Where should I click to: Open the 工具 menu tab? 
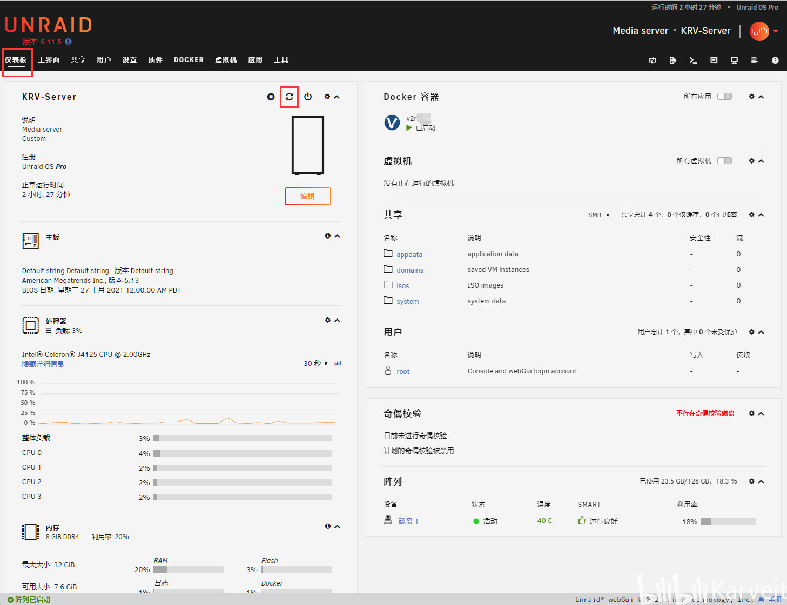pyautogui.click(x=281, y=60)
